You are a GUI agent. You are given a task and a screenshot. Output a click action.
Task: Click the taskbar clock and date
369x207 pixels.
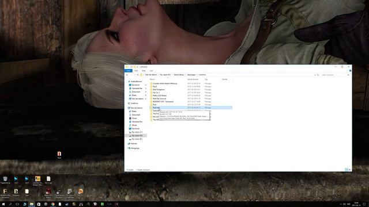click(x=356, y=204)
